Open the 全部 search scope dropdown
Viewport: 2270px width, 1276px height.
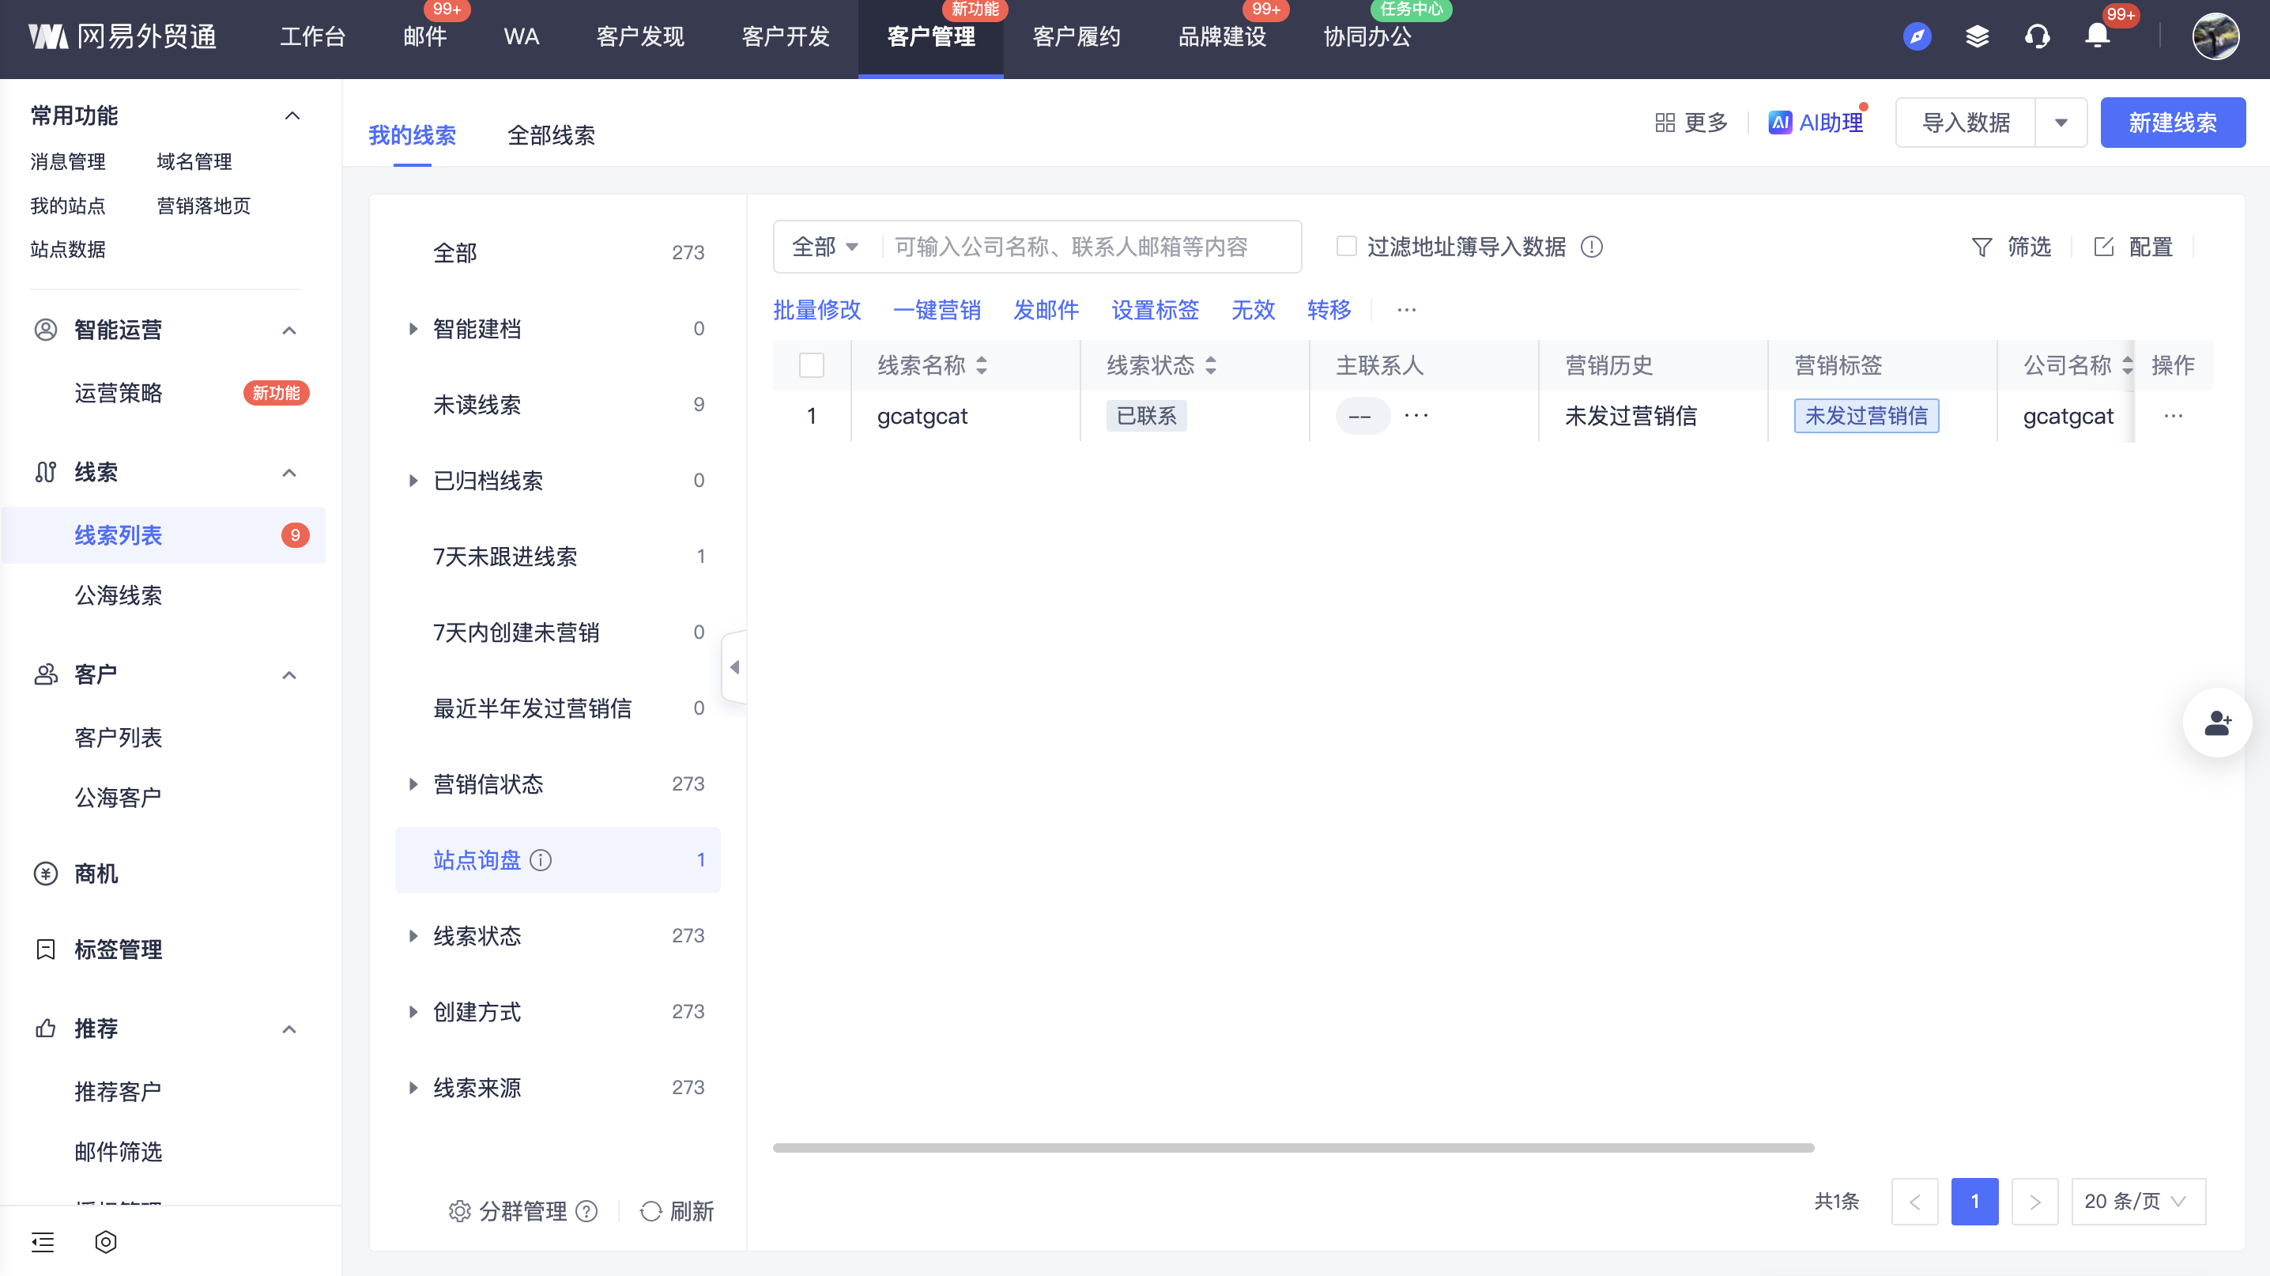[x=825, y=247]
